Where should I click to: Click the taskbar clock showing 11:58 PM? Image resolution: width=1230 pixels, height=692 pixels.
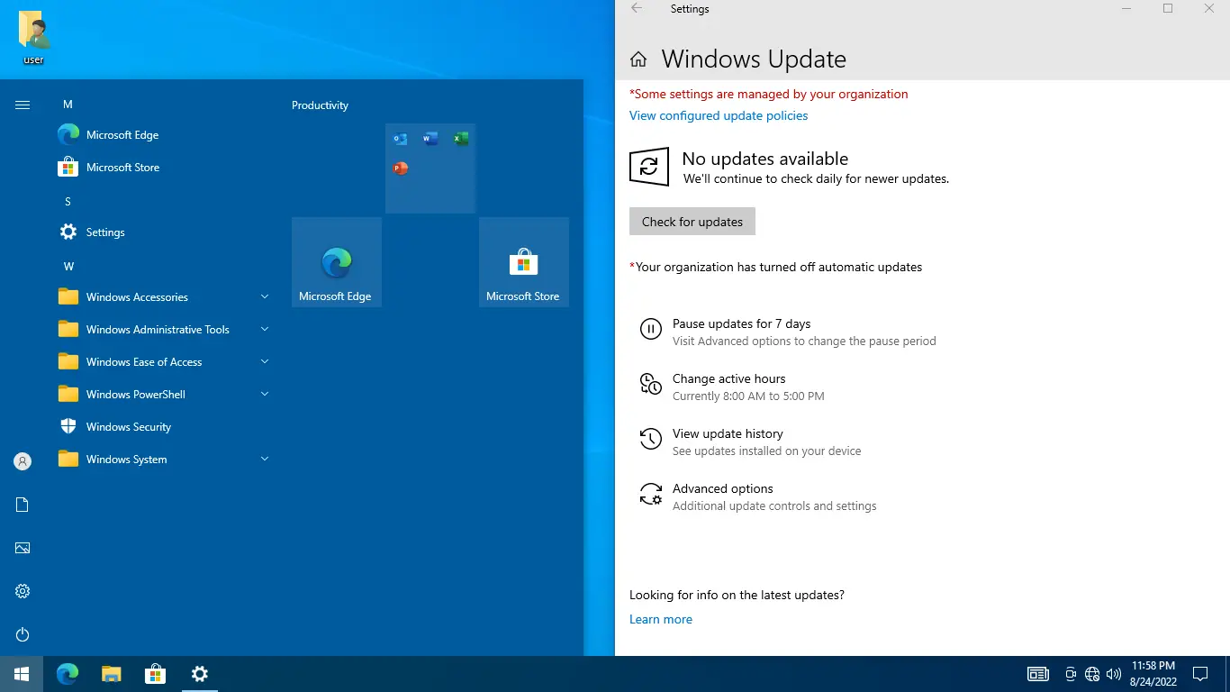point(1153,674)
